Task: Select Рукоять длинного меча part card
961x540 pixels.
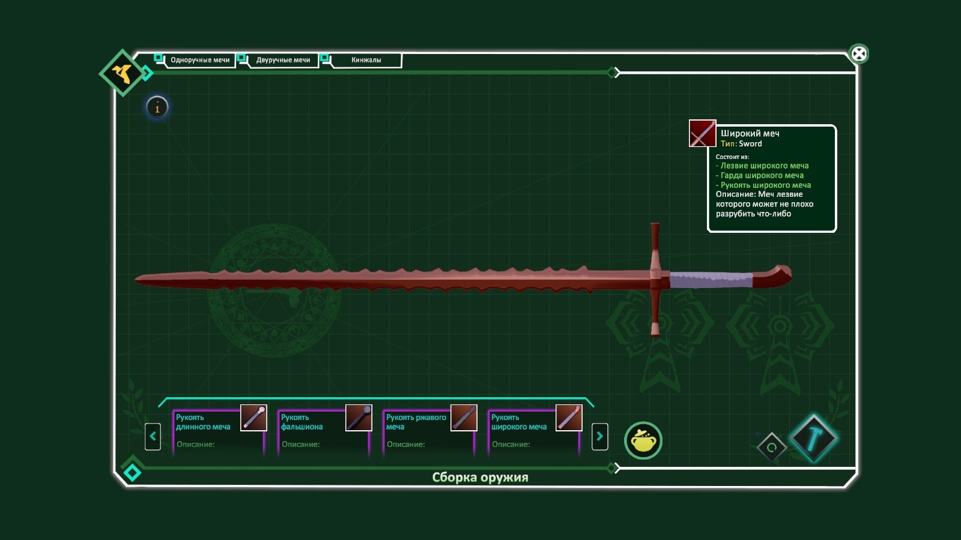Action: click(219, 432)
